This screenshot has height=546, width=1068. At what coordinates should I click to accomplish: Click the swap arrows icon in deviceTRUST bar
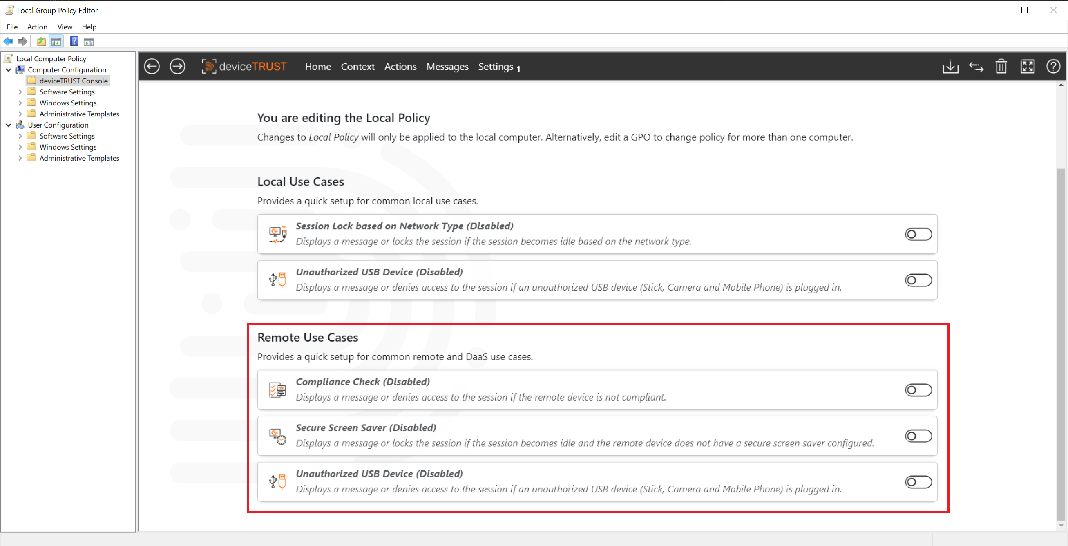(976, 66)
